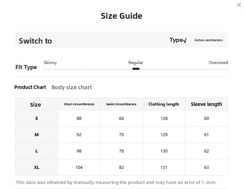Click the Size column header

point(35,105)
